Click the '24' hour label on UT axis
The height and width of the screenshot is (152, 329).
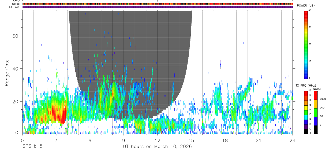click(293, 140)
